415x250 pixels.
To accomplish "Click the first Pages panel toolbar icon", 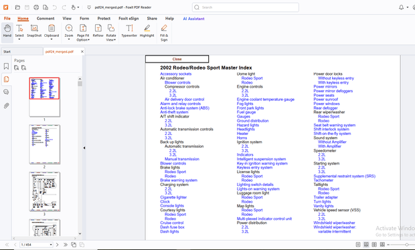I will pos(17,68).
